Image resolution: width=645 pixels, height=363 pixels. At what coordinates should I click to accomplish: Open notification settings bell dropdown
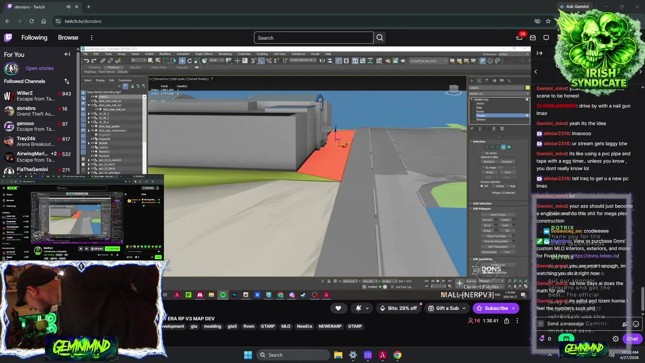(x=362, y=308)
